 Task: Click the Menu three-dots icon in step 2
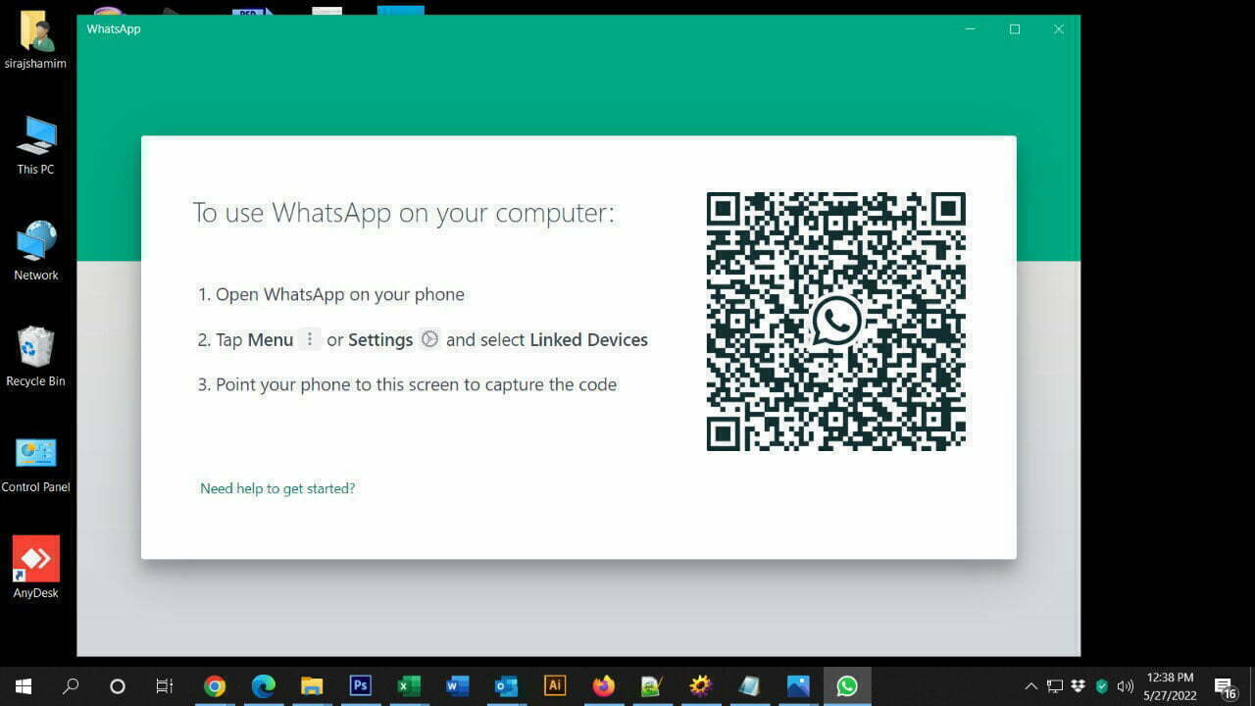(310, 339)
